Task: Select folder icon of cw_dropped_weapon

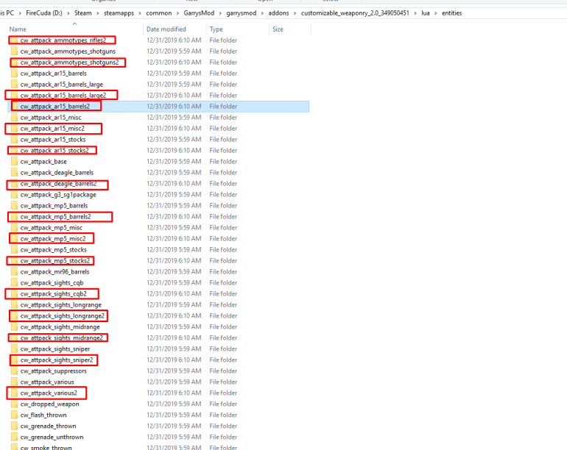Action: 14,404
